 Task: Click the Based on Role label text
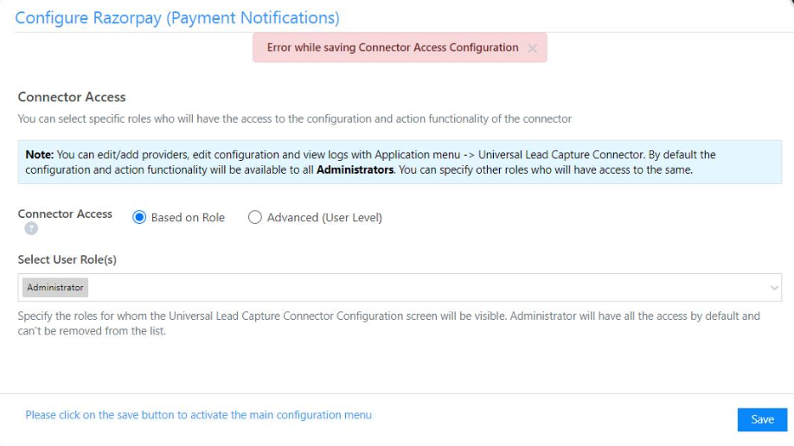coord(188,218)
